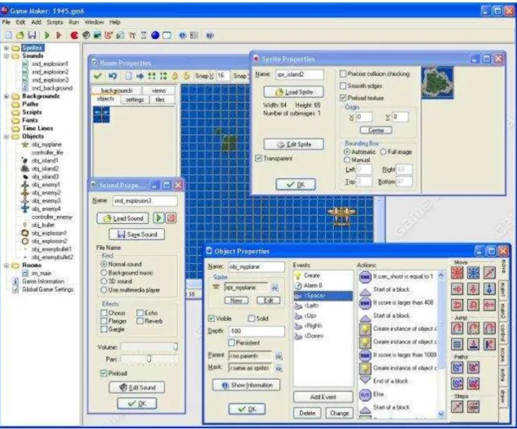Click the Center origin button

(376, 130)
